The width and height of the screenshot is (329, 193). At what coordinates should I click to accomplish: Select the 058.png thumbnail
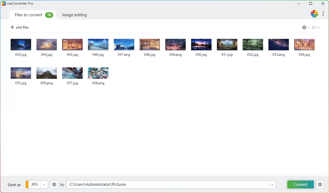(98, 73)
